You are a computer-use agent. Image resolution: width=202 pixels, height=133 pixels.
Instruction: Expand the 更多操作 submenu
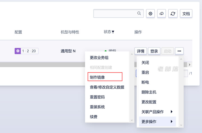tap(157, 122)
